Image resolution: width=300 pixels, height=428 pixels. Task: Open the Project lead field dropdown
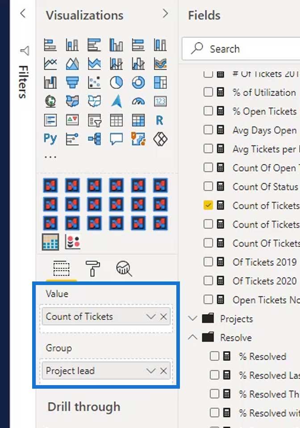pyautogui.click(x=150, y=371)
